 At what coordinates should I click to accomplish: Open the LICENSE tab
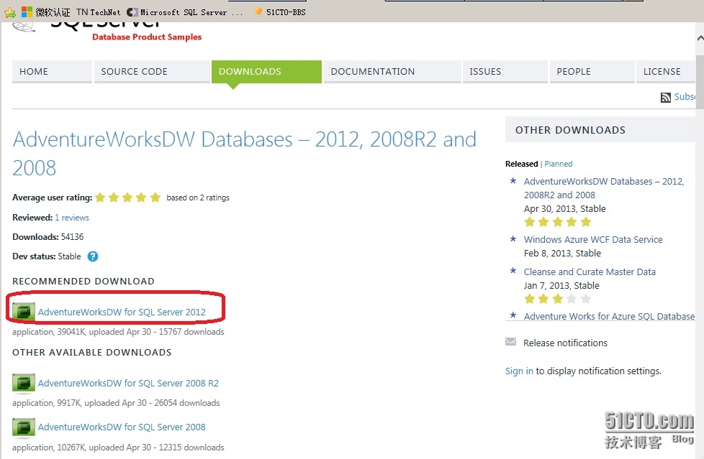tap(666, 72)
